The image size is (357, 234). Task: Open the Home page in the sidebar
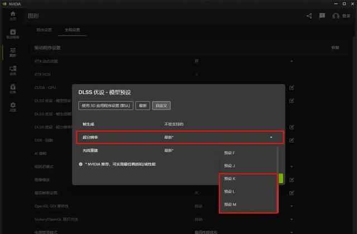(x=13, y=16)
